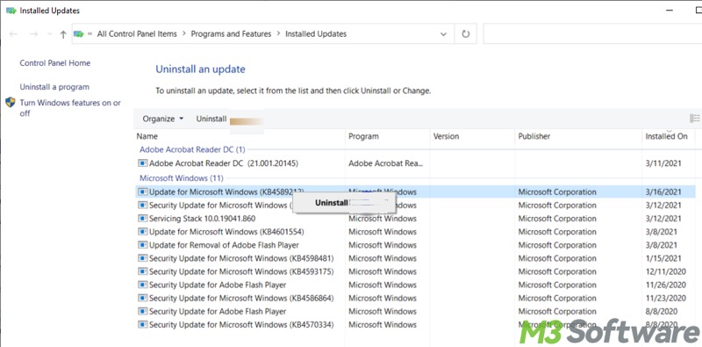Click the icon of Update KB4589212
This screenshot has height=347, width=702.
[x=142, y=192]
